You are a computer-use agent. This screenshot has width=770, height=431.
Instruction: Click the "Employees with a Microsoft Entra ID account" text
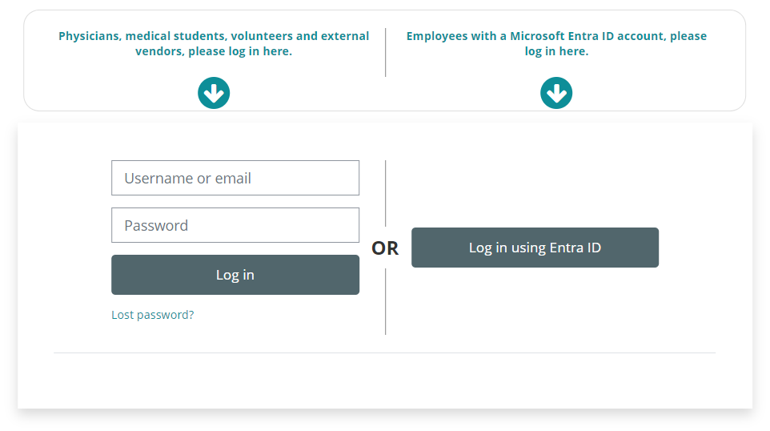tap(556, 36)
